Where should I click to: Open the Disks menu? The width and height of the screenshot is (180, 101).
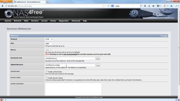click(26, 21)
